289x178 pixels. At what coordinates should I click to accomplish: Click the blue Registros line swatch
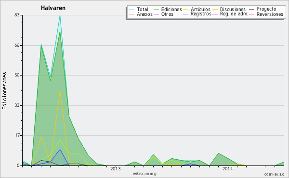click(185, 14)
